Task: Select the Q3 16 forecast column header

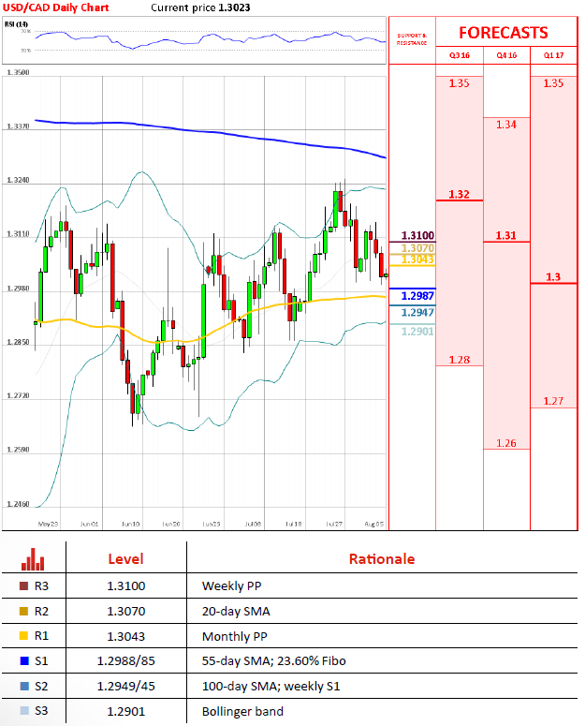Action: tap(460, 55)
